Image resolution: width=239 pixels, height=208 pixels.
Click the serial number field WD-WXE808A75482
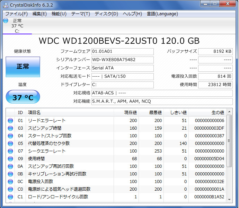[123, 60]
